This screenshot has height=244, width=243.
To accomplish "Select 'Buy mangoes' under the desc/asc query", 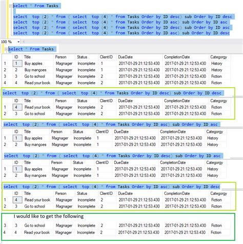I will (35, 176).
